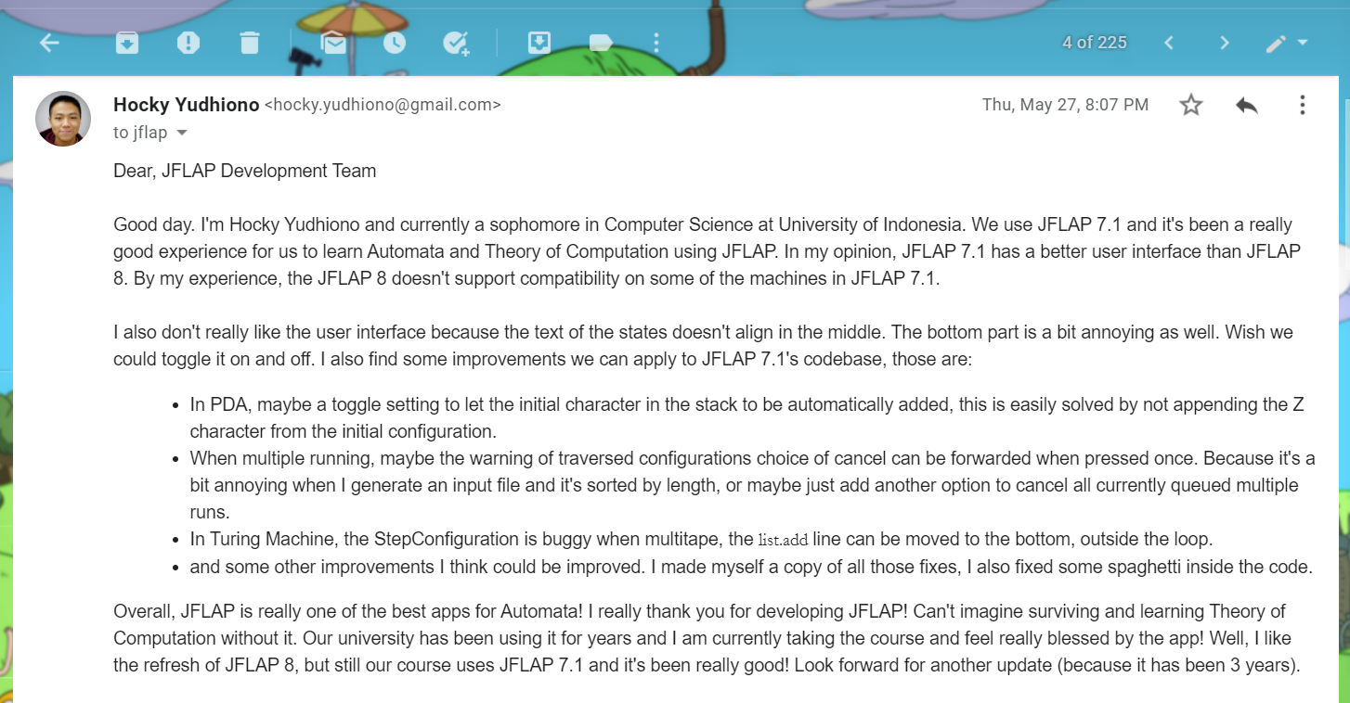Viewport: 1350px width, 703px height.
Task: Click Hocky Yudhiono's profile picture
Action: pos(63,119)
